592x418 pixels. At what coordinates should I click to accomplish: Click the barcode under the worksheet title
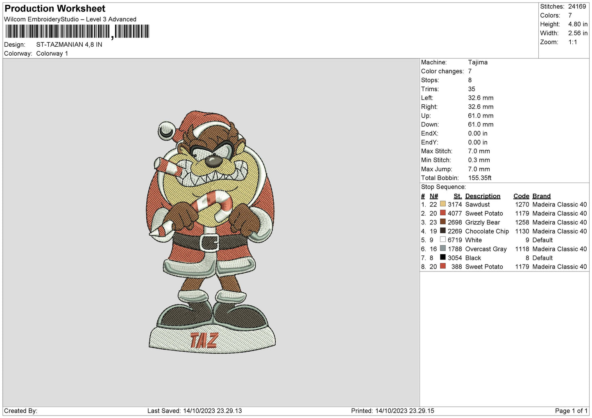coord(77,32)
